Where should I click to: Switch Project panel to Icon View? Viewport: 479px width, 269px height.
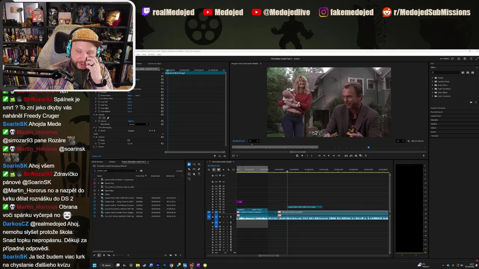tap(104, 255)
